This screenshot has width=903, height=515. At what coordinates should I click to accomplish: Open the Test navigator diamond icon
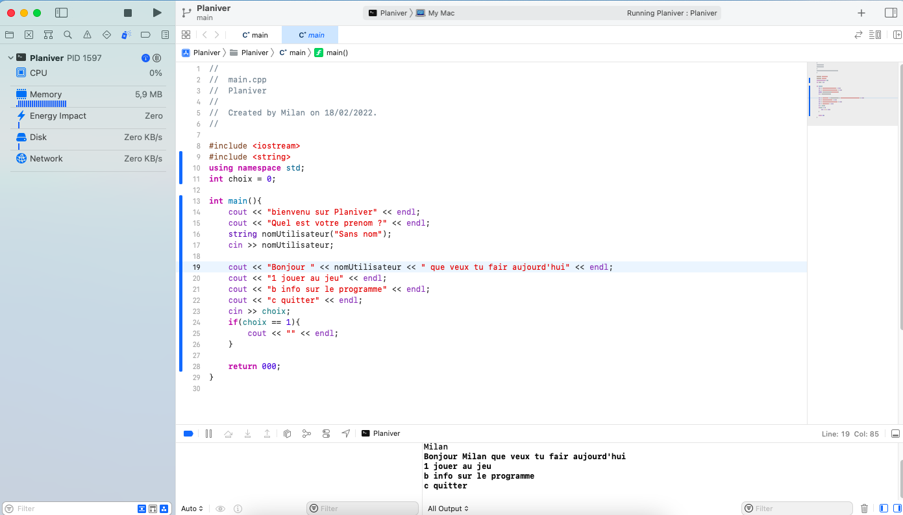tap(106, 35)
